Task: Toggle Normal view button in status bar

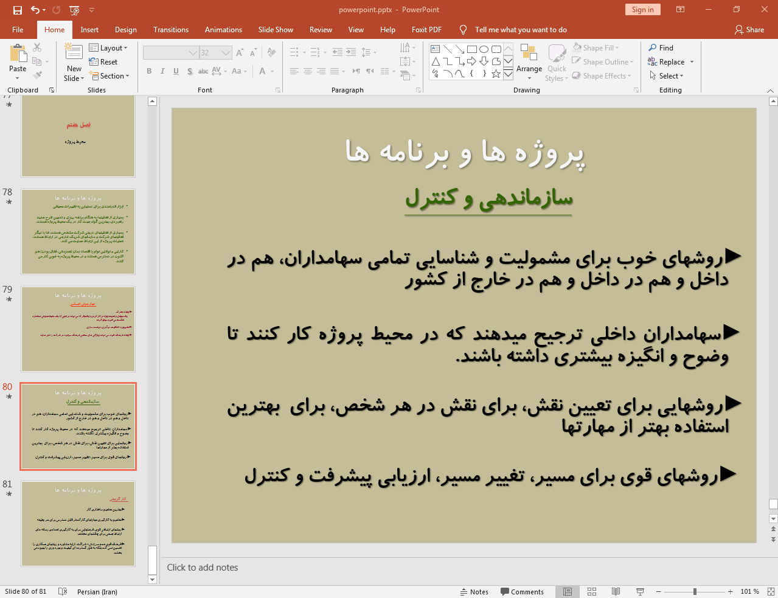Action: (x=568, y=591)
